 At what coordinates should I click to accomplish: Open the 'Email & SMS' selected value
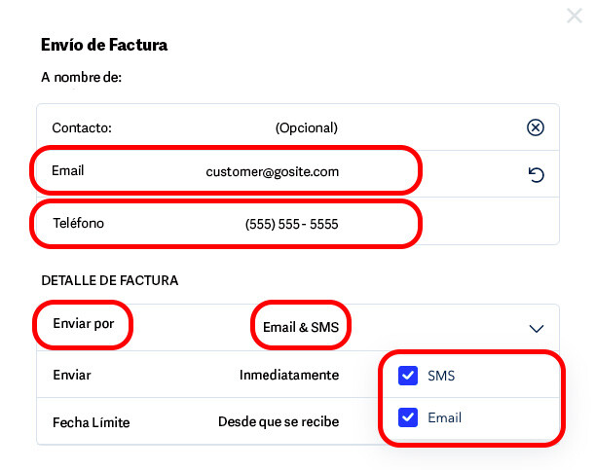(301, 327)
